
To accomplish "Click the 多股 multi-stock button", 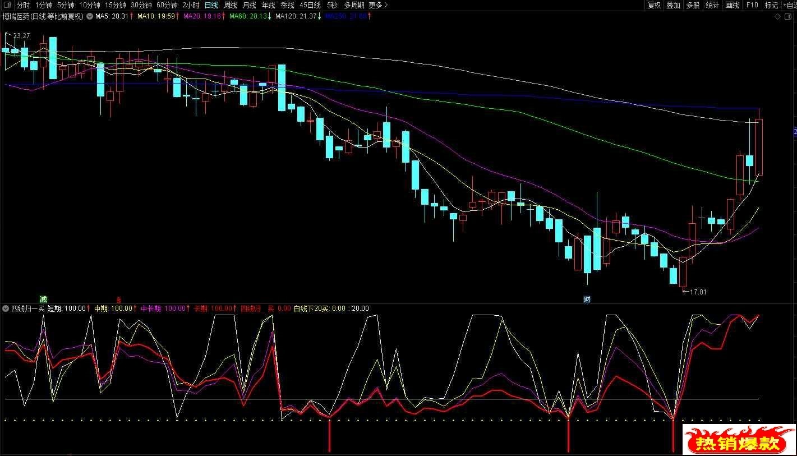I will tap(693, 5).
